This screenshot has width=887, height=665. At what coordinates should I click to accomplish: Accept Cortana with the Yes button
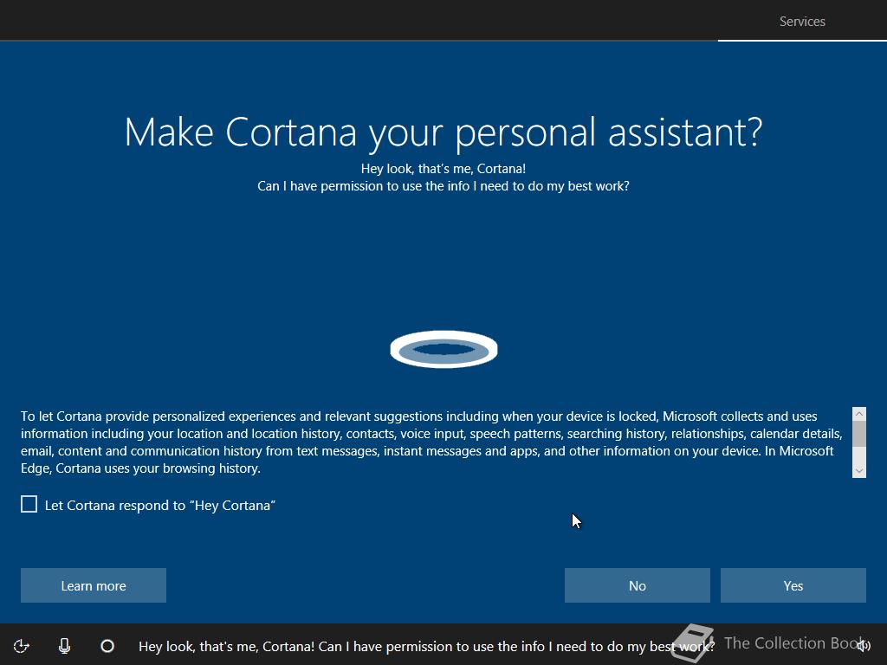pyautogui.click(x=793, y=585)
